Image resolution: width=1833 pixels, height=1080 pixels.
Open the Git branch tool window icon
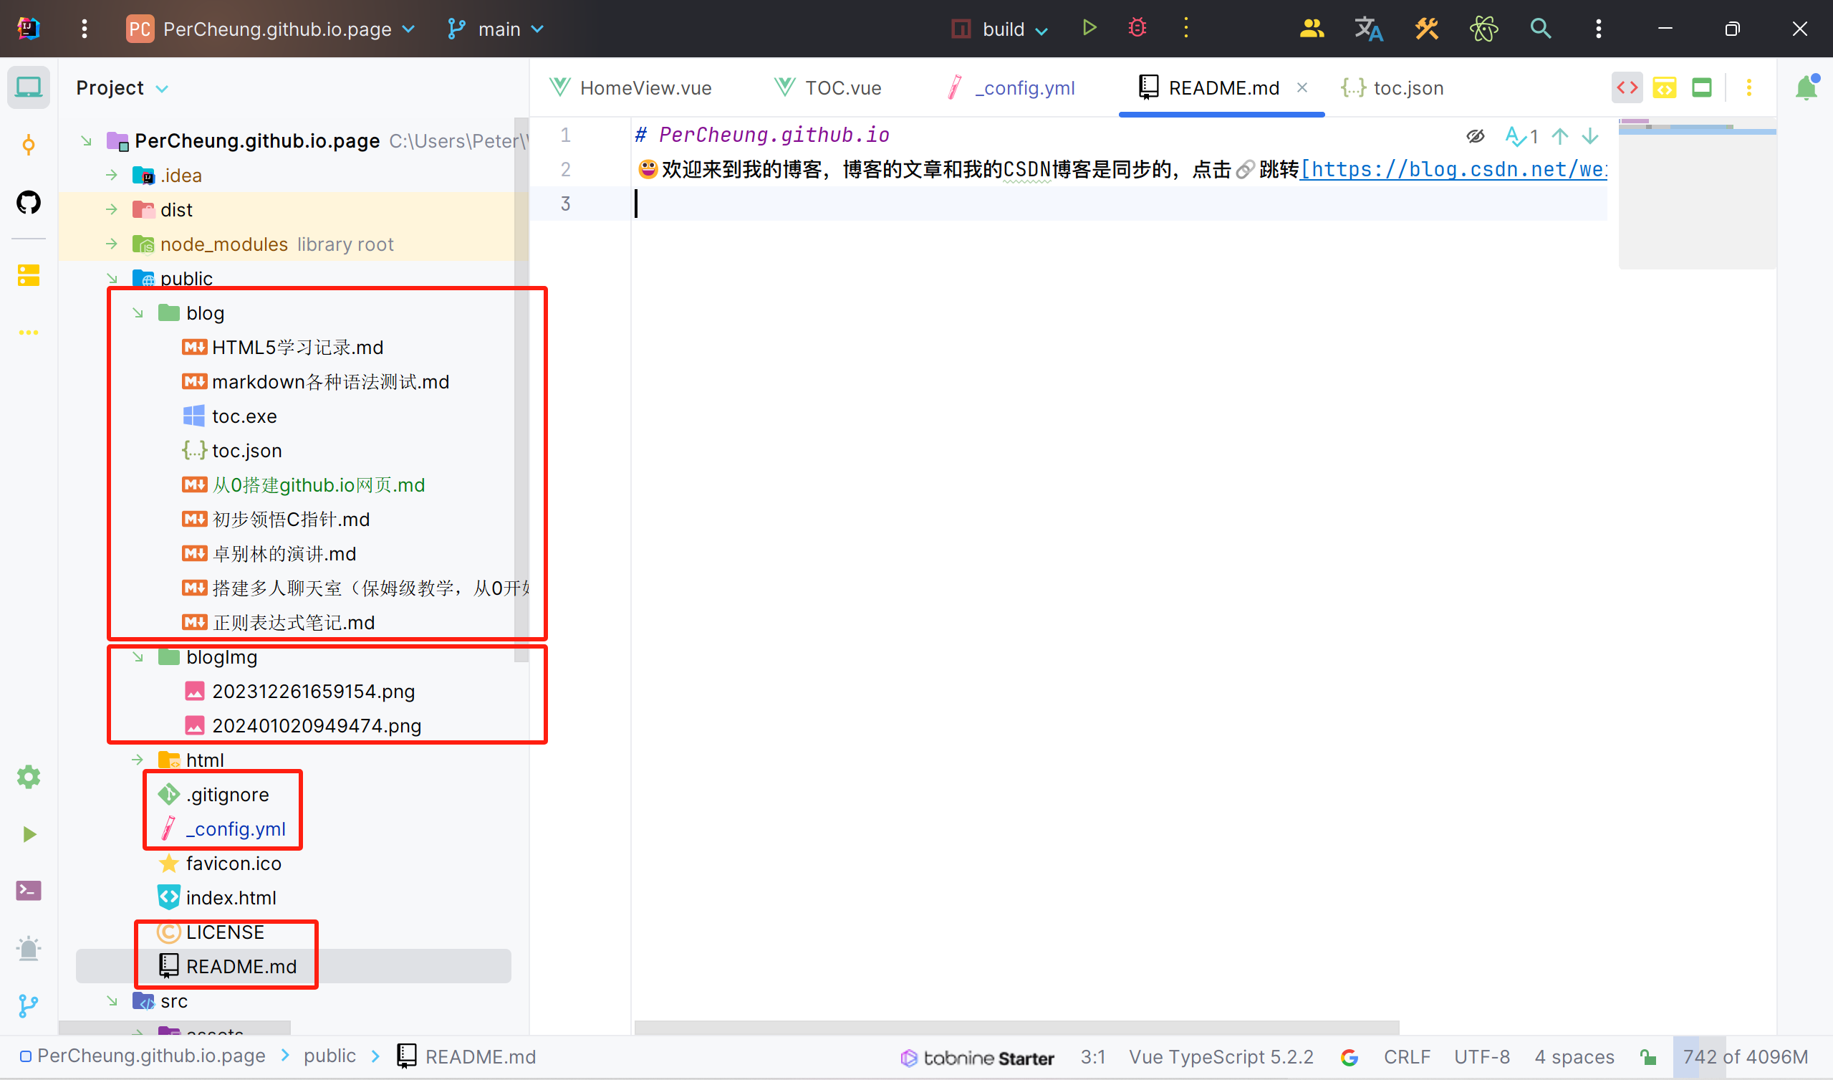[29, 1005]
